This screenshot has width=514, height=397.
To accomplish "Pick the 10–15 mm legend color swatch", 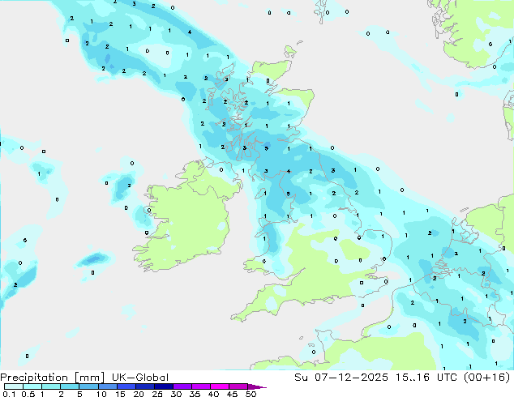I will pos(108,386).
